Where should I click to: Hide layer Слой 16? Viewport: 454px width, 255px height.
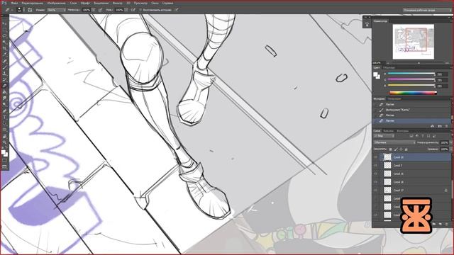[375, 174]
